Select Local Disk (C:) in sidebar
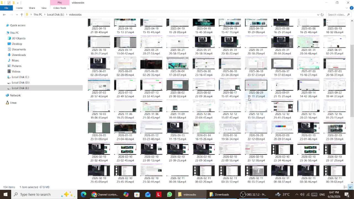Image resolution: width=354 pixels, height=199 pixels. point(20,77)
